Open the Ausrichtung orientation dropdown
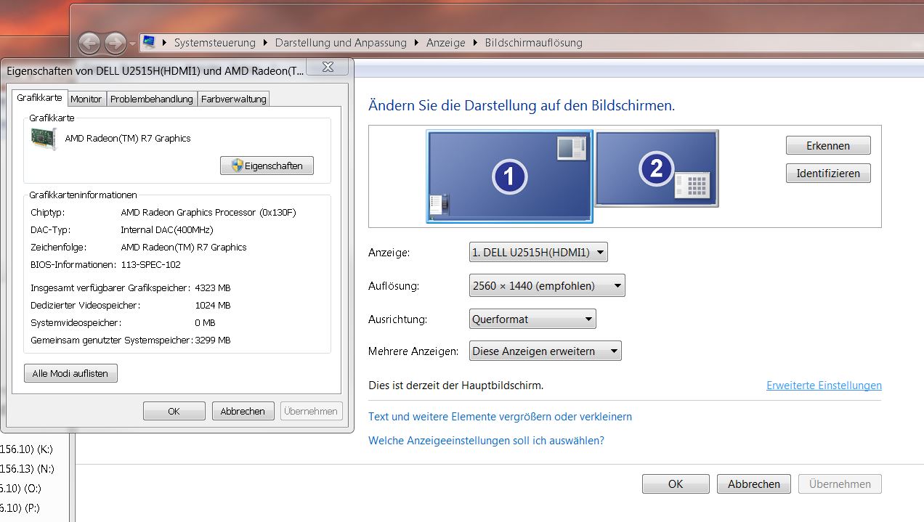The image size is (924, 522). click(532, 319)
